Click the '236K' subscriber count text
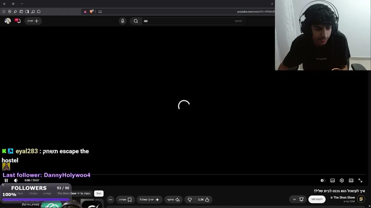The image size is (371, 208). tap(349, 202)
